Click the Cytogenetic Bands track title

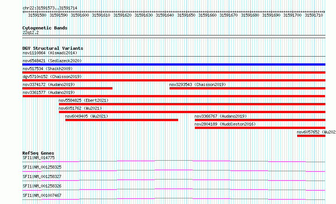(x=45, y=28)
